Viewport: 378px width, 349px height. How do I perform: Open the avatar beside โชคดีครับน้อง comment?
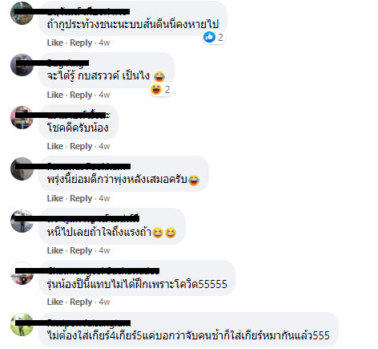click(22, 117)
